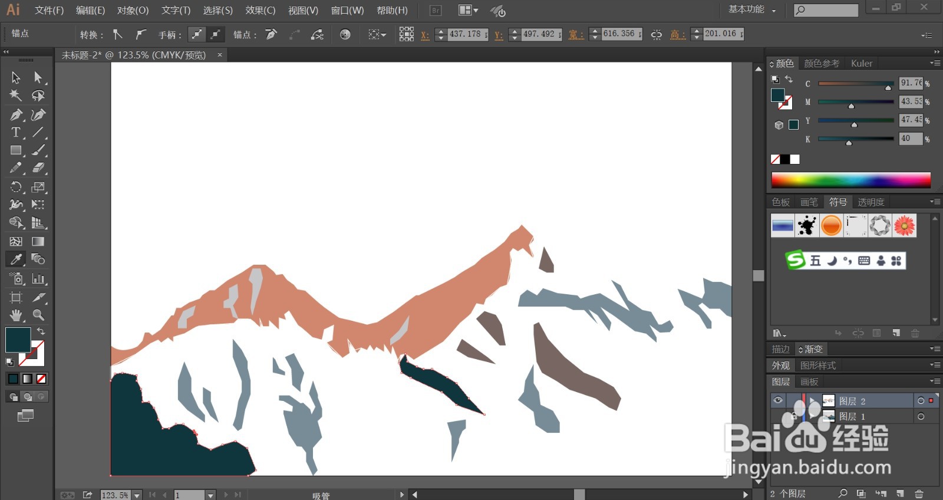The width and height of the screenshot is (943, 500).
Task: Open arrange documents dropdown in top bar
Action: point(469,10)
